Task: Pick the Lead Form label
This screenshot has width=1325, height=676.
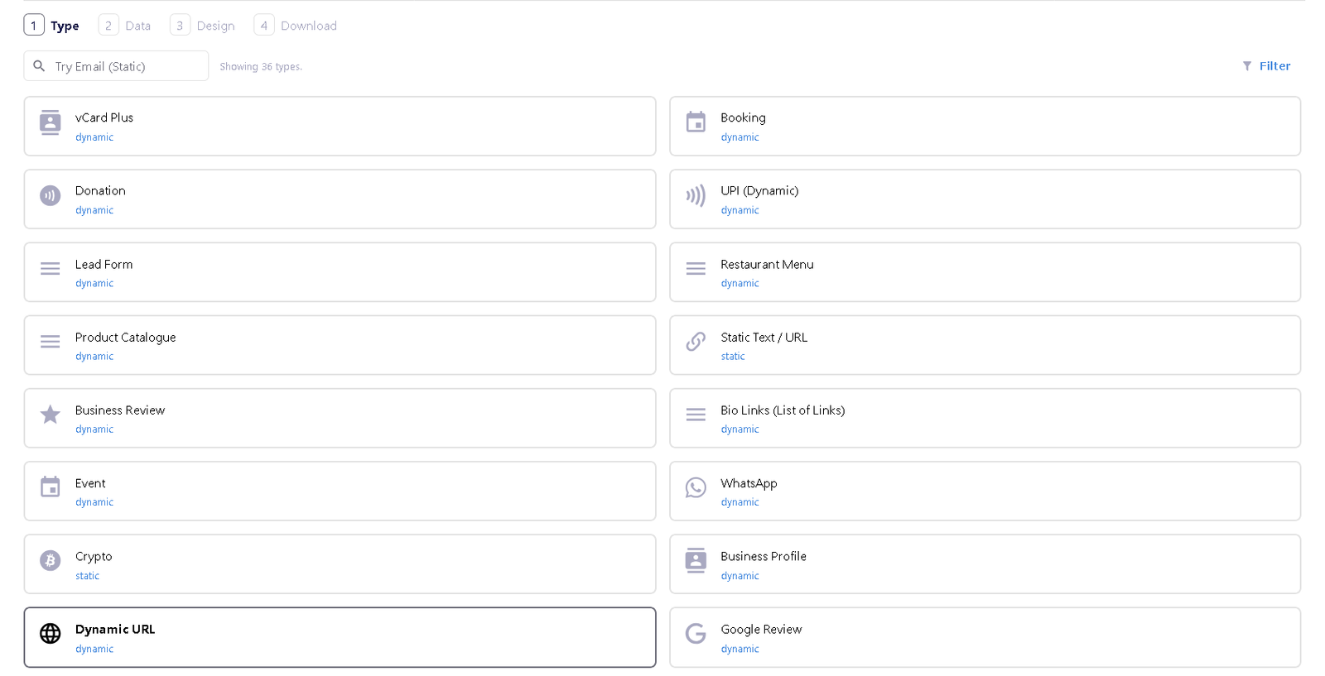Action: [104, 264]
